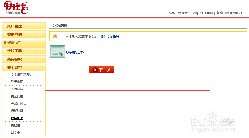Go to 快钱首页 in header
Screen dimensions: 249x138
pos(207,13)
